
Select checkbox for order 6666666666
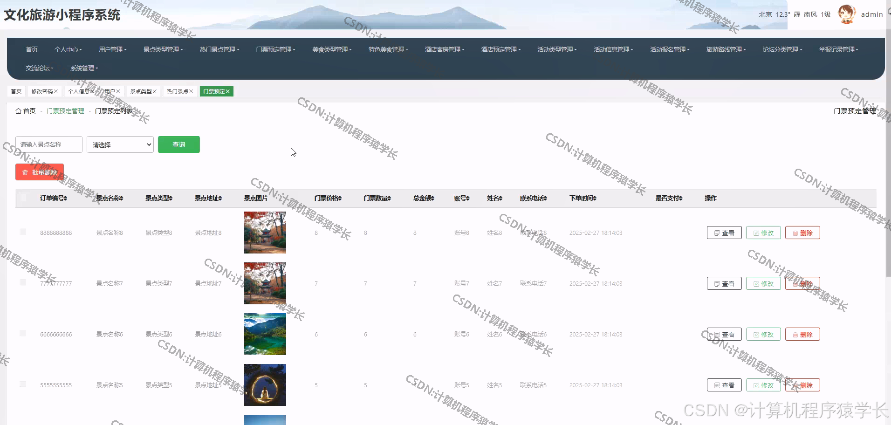pos(23,334)
